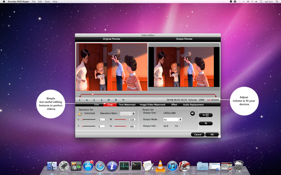Click the video timeline playhead
Screen dimensions: 281x175
[93, 94]
